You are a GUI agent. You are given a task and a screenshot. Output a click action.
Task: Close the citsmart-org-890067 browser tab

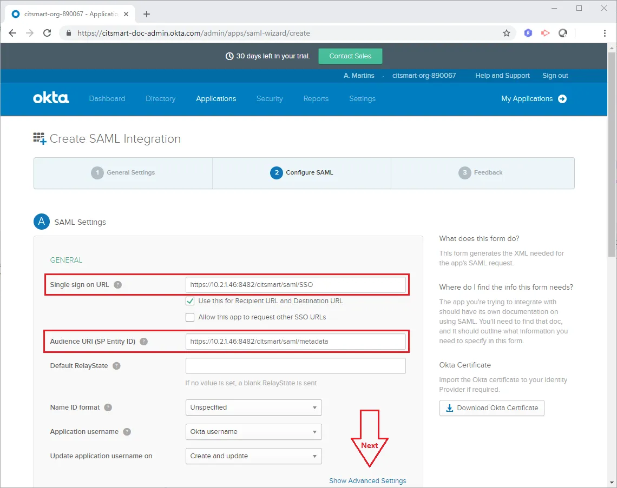pos(126,14)
